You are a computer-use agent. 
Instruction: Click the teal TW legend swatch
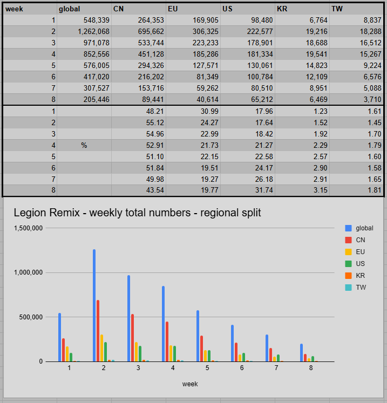(x=348, y=288)
